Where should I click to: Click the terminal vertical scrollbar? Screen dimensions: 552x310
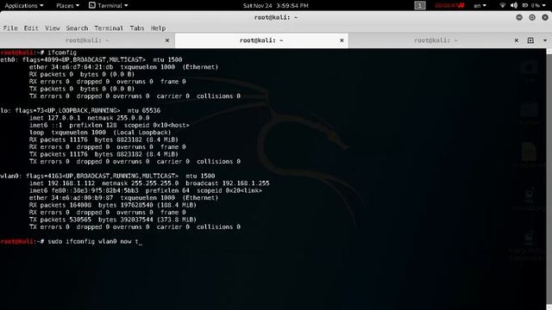tap(549, 179)
